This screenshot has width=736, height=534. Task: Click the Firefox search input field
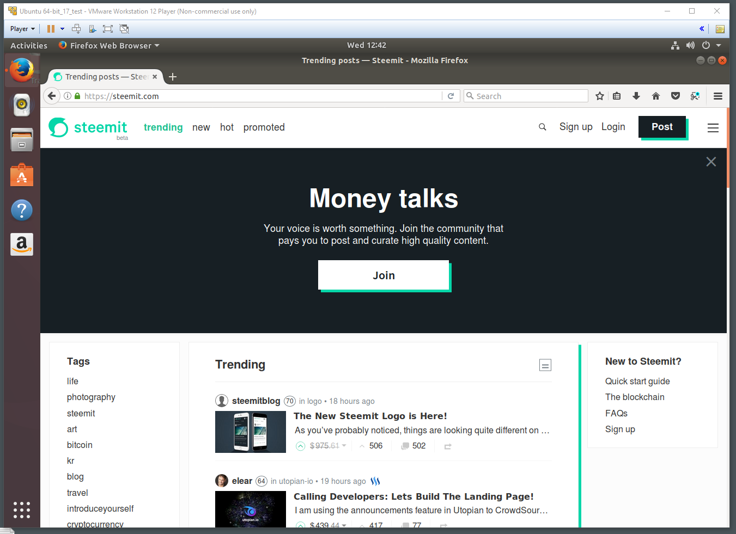pos(526,96)
